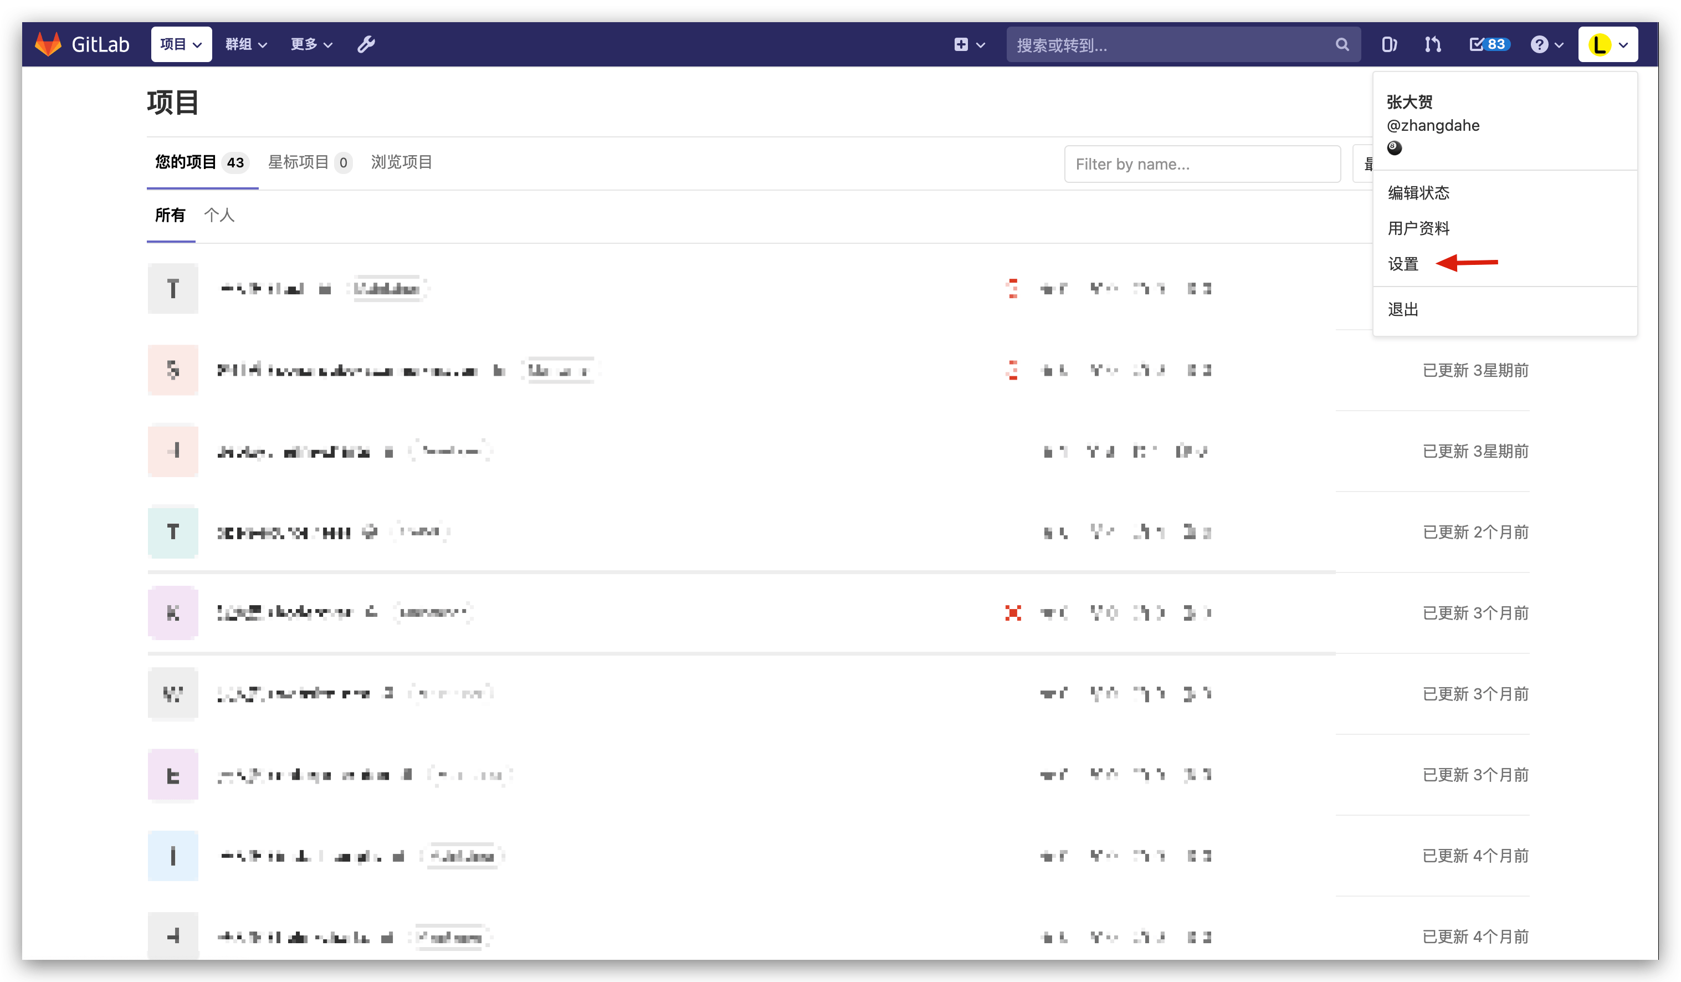Image resolution: width=1681 pixels, height=982 pixels.
Task: Click the eight-ball status emoji
Action: point(1395,148)
